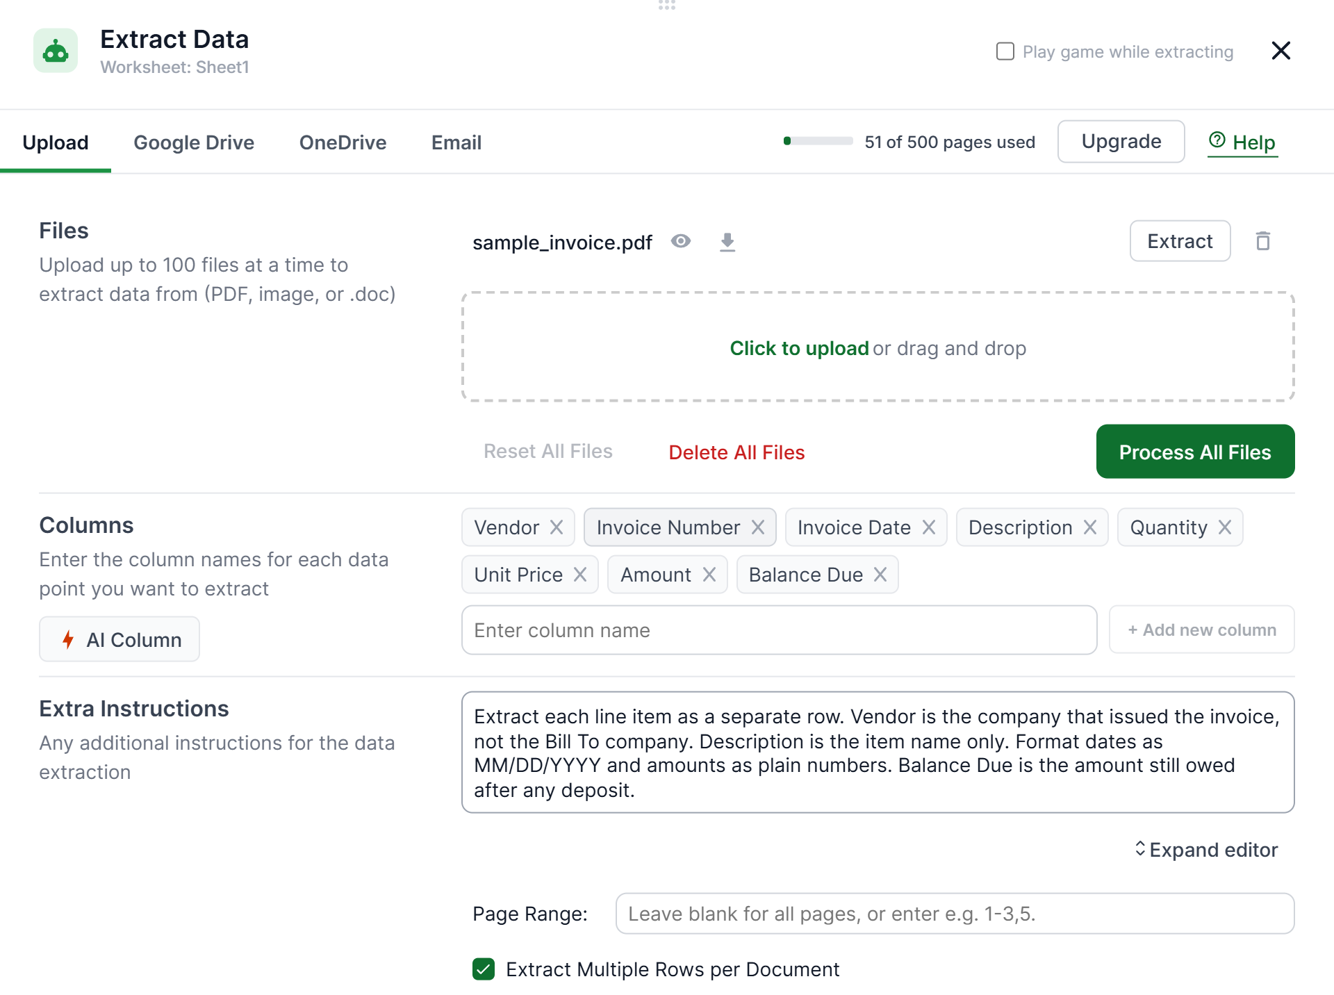Click inside the Extra Instructions text area

tap(878, 753)
